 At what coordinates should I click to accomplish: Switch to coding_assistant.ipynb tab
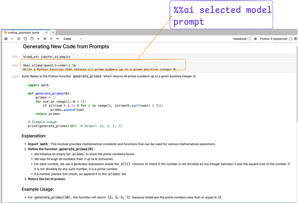(24, 32)
